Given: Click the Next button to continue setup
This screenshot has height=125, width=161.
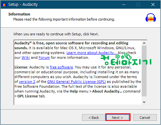Looking at the screenshot, I should coord(118,118).
